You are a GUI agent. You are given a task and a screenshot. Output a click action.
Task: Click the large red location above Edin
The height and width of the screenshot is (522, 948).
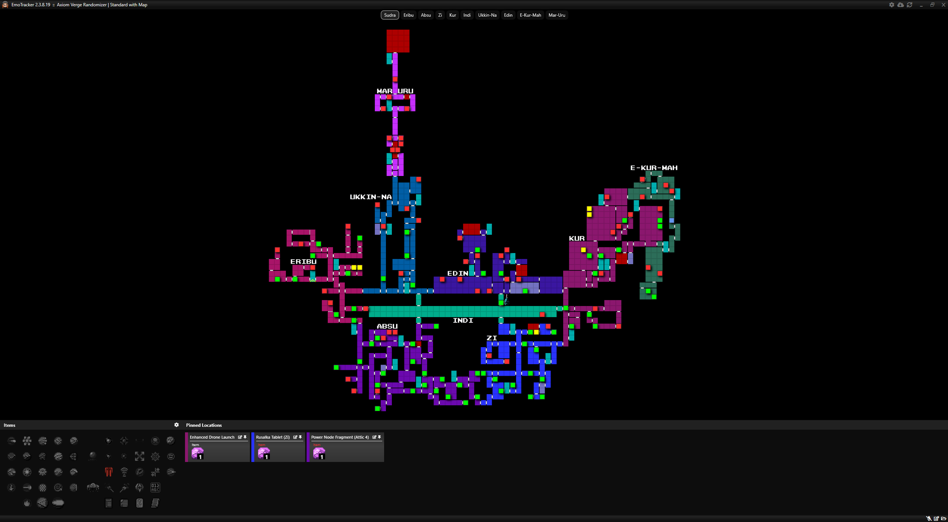coord(472,229)
